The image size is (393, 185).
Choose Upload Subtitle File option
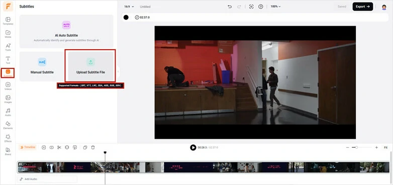click(90, 66)
